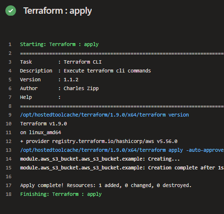This screenshot has height=214, width=224.
Task: Click the Terraform : apply heading
Action: (57, 11)
